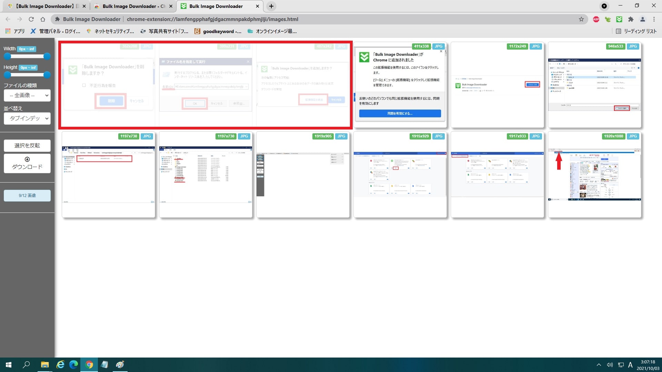Open the tab search dropdown button

[x=604, y=6]
